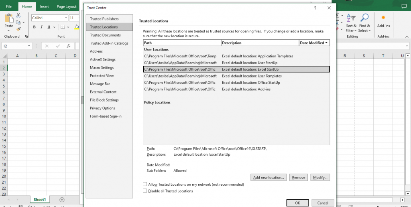Select the Format Painter brush icon
The width and height of the screenshot is (411, 207).
tap(18, 29)
